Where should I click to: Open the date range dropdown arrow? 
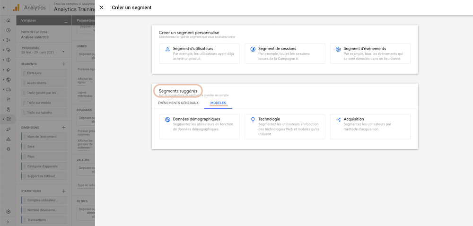(63, 52)
